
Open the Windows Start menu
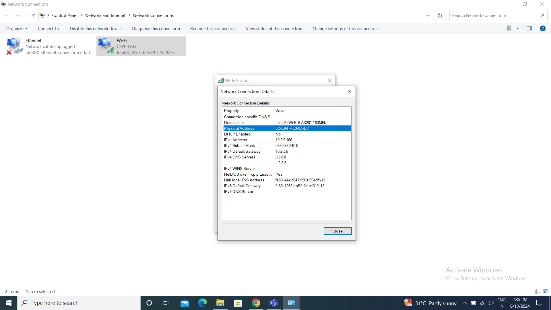pyautogui.click(x=9, y=303)
